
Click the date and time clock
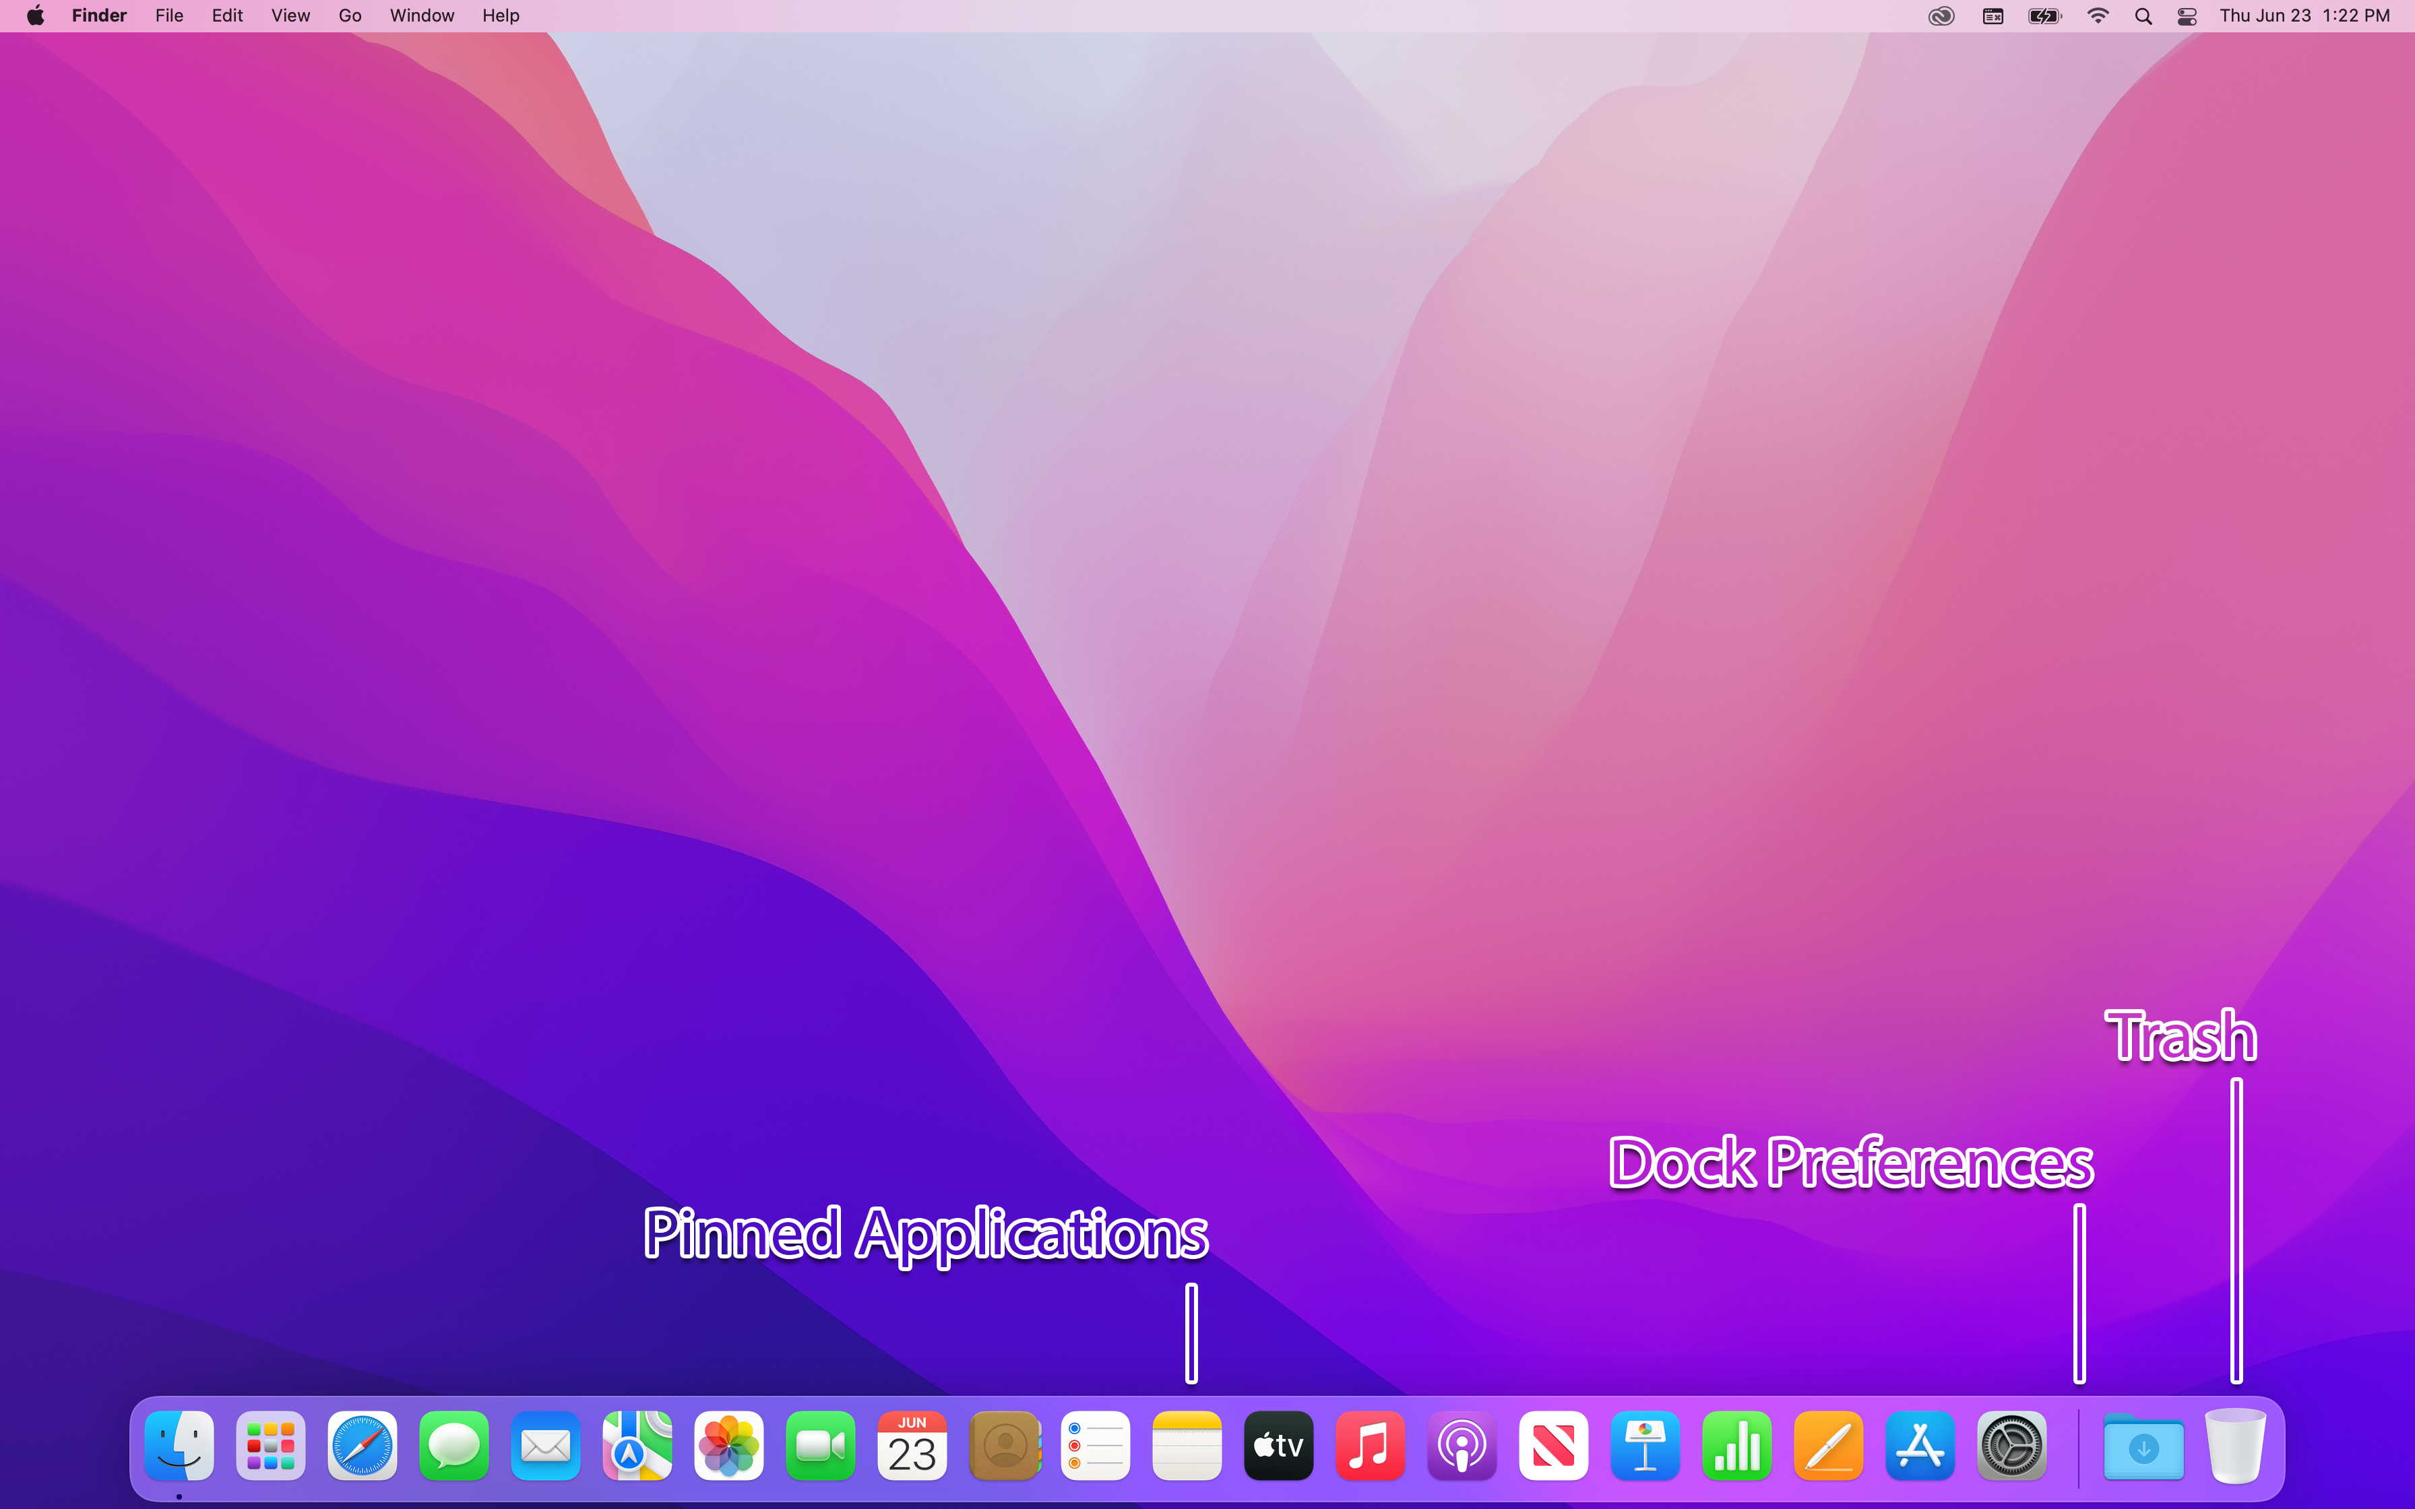[x=2304, y=16]
